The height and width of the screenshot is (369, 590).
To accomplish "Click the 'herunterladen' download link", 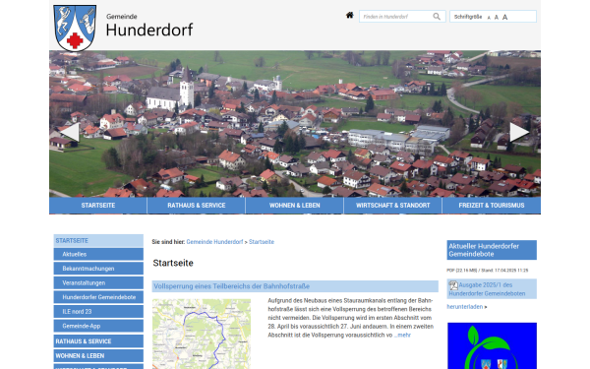I will 465,306.
